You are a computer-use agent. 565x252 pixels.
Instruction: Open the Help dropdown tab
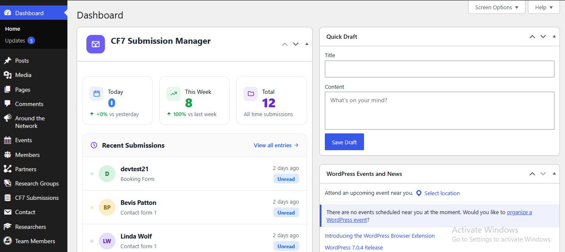coord(544,7)
